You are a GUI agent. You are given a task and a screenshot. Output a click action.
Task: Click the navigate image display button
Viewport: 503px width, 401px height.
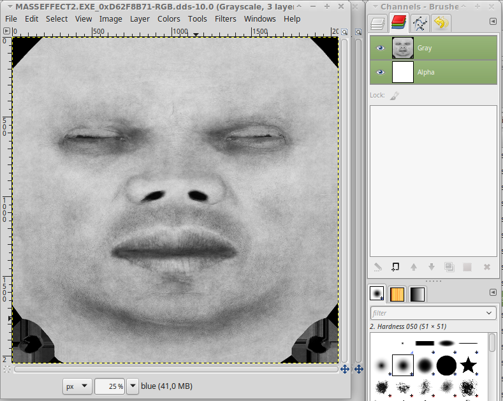point(345,369)
